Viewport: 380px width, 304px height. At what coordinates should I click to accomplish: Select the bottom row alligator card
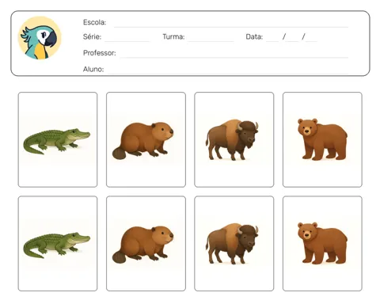click(x=58, y=244)
